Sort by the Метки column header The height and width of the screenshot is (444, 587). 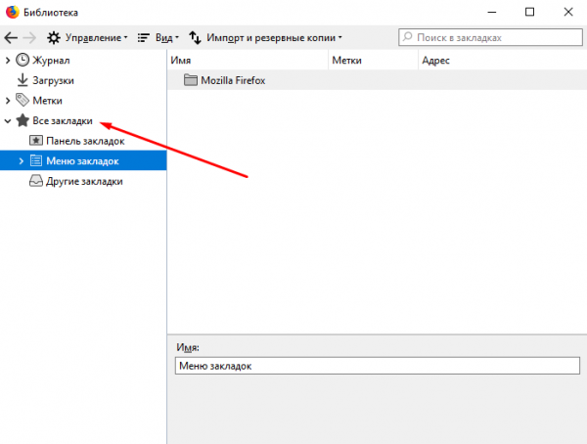pyautogui.click(x=374, y=61)
